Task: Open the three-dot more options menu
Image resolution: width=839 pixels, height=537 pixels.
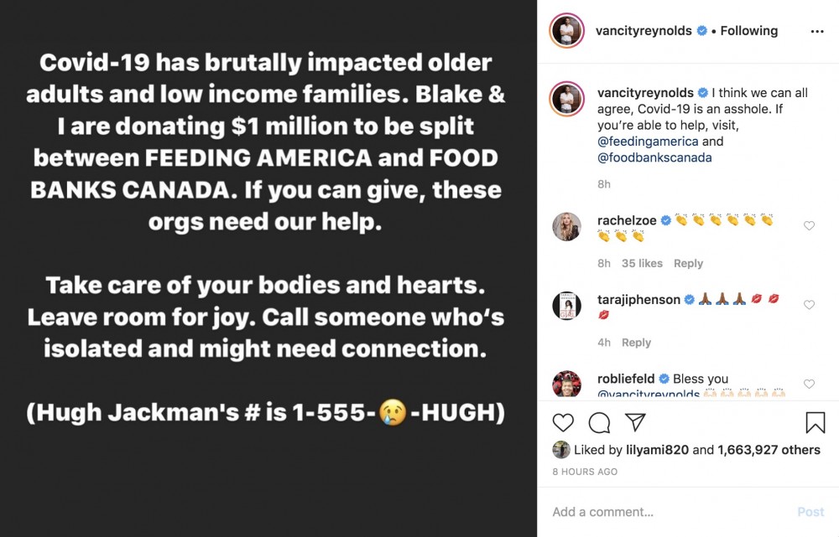Action: pyautogui.click(x=816, y=31)
